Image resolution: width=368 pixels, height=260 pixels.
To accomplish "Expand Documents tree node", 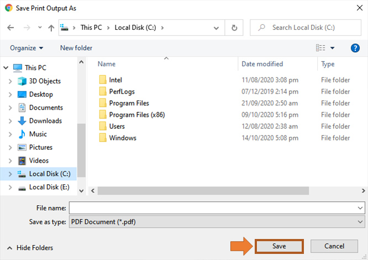I will click(x=10, y=107).
